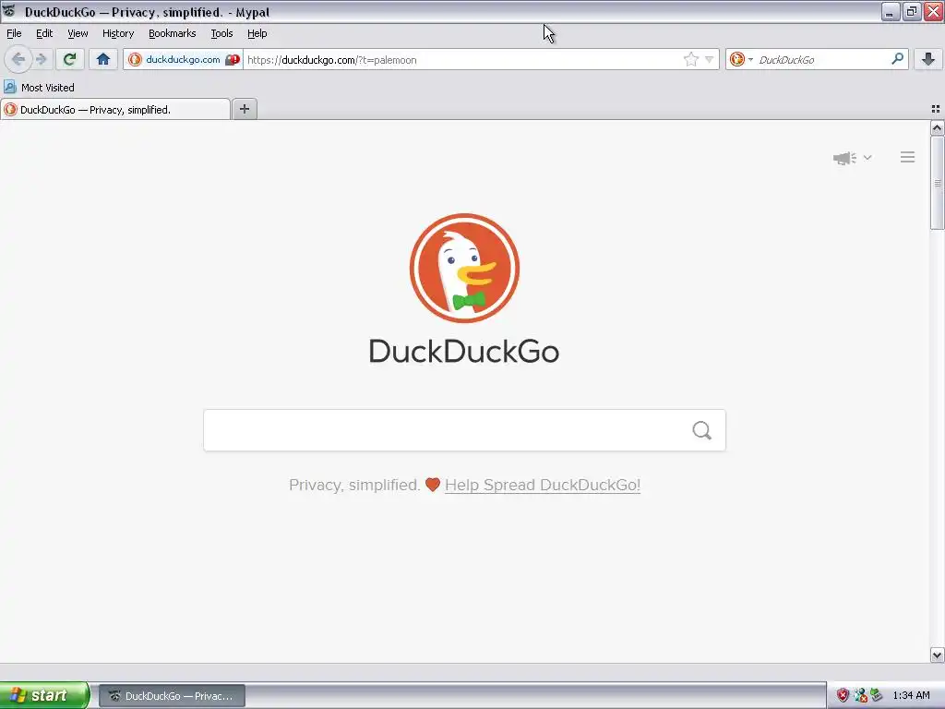Click the URL address field

[x=463, y=60]
